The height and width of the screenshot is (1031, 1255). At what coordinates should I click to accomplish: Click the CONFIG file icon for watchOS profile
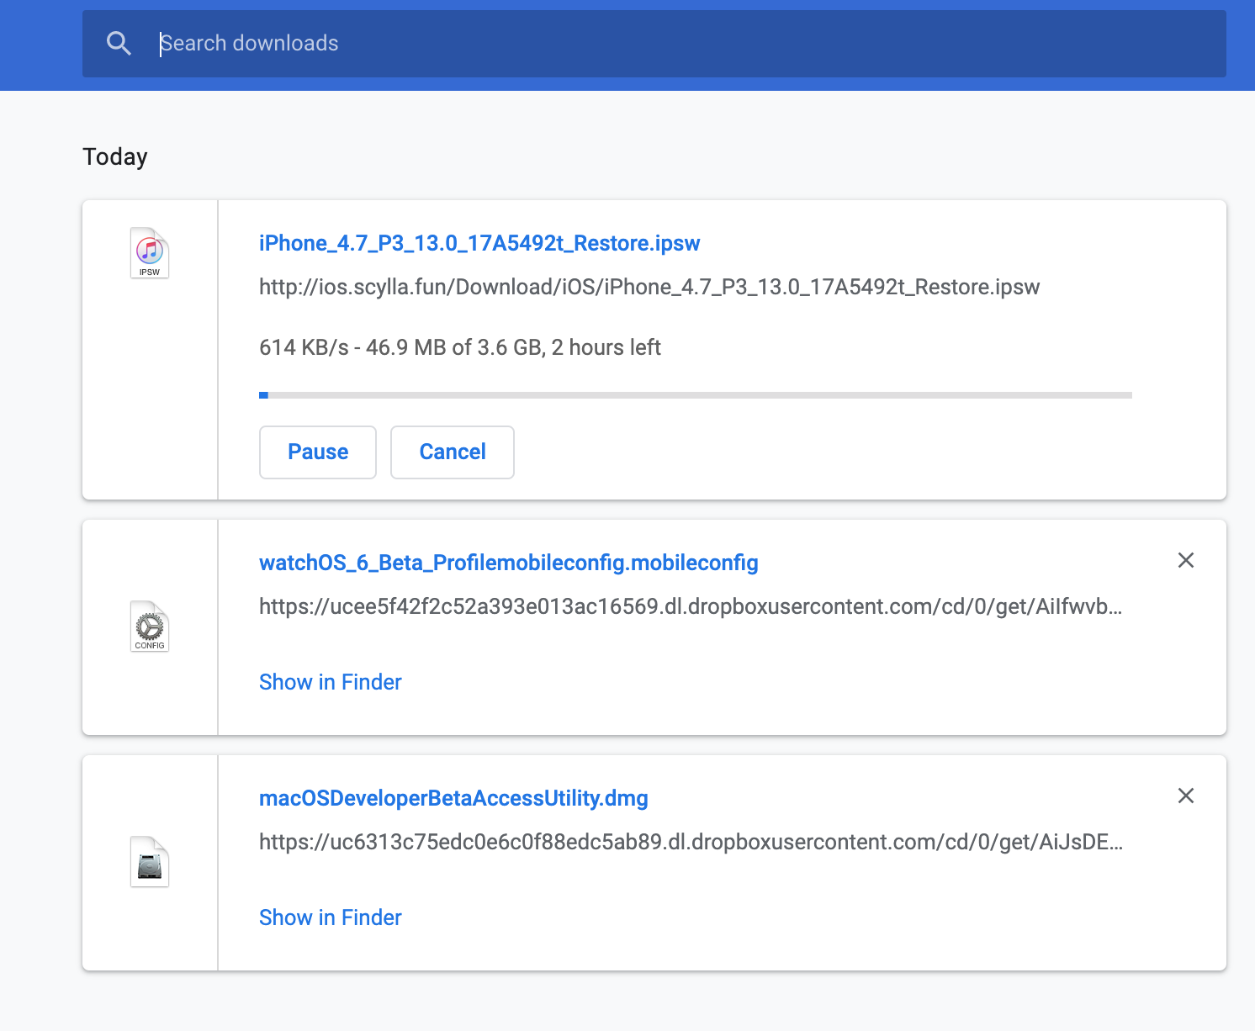[x=150, y=627]
